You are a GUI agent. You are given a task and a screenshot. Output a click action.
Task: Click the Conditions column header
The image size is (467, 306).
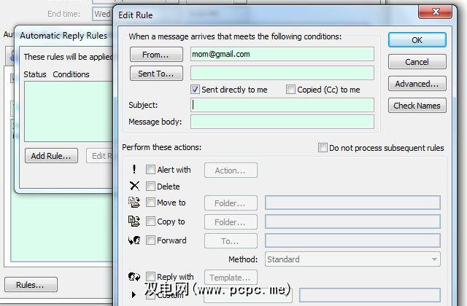[71, 74]
